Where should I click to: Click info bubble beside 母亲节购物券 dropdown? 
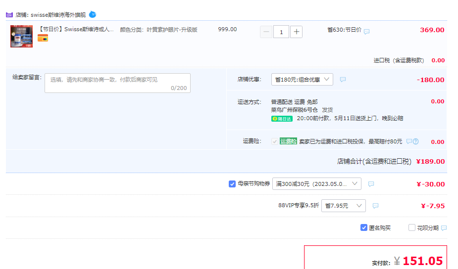(371, 184)
